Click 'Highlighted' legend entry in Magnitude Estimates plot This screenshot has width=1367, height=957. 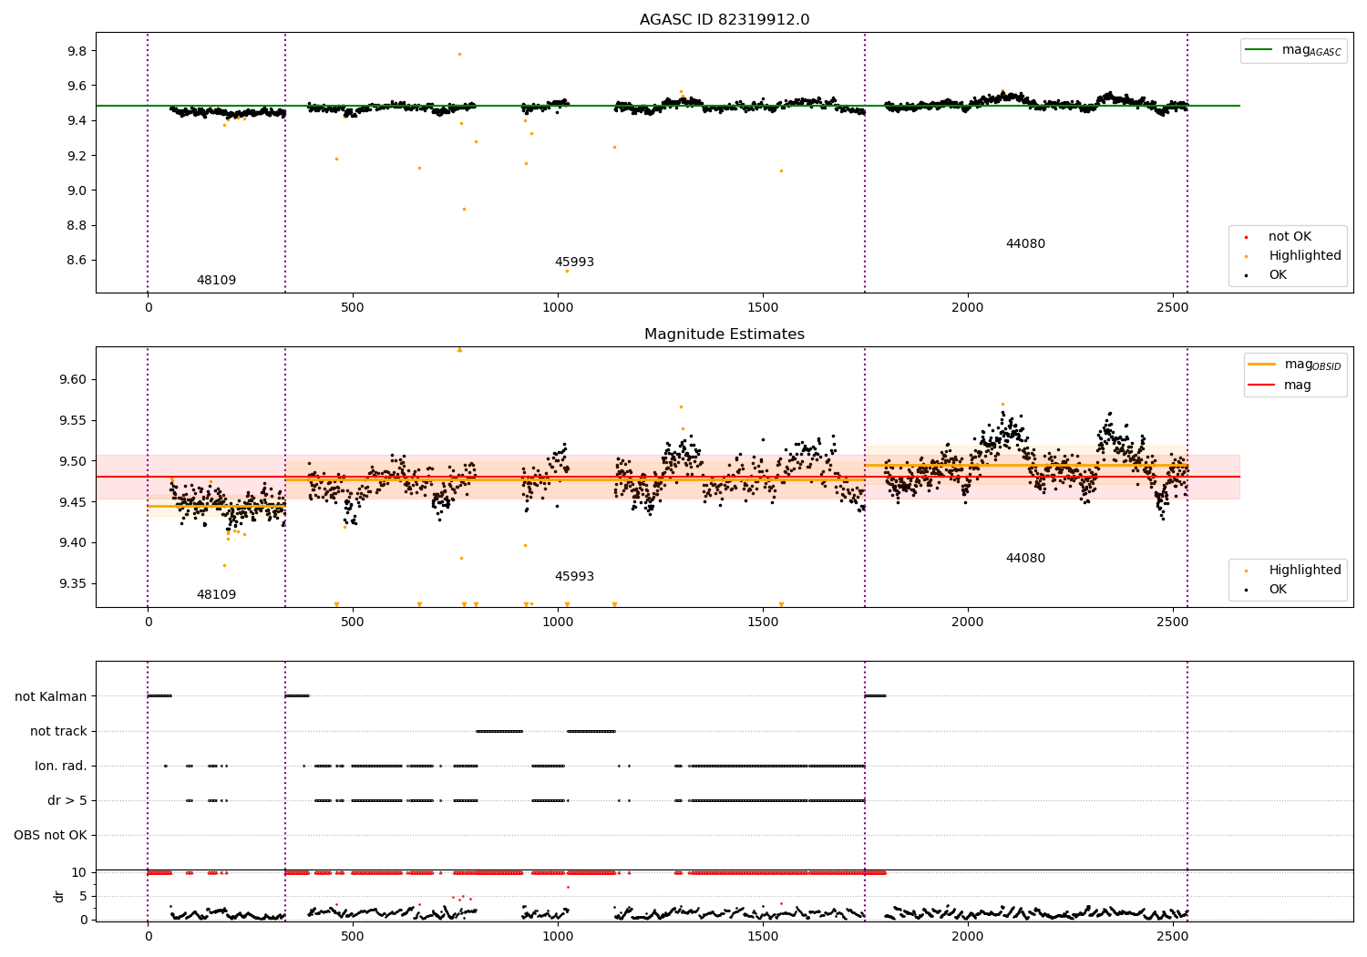1305,571
